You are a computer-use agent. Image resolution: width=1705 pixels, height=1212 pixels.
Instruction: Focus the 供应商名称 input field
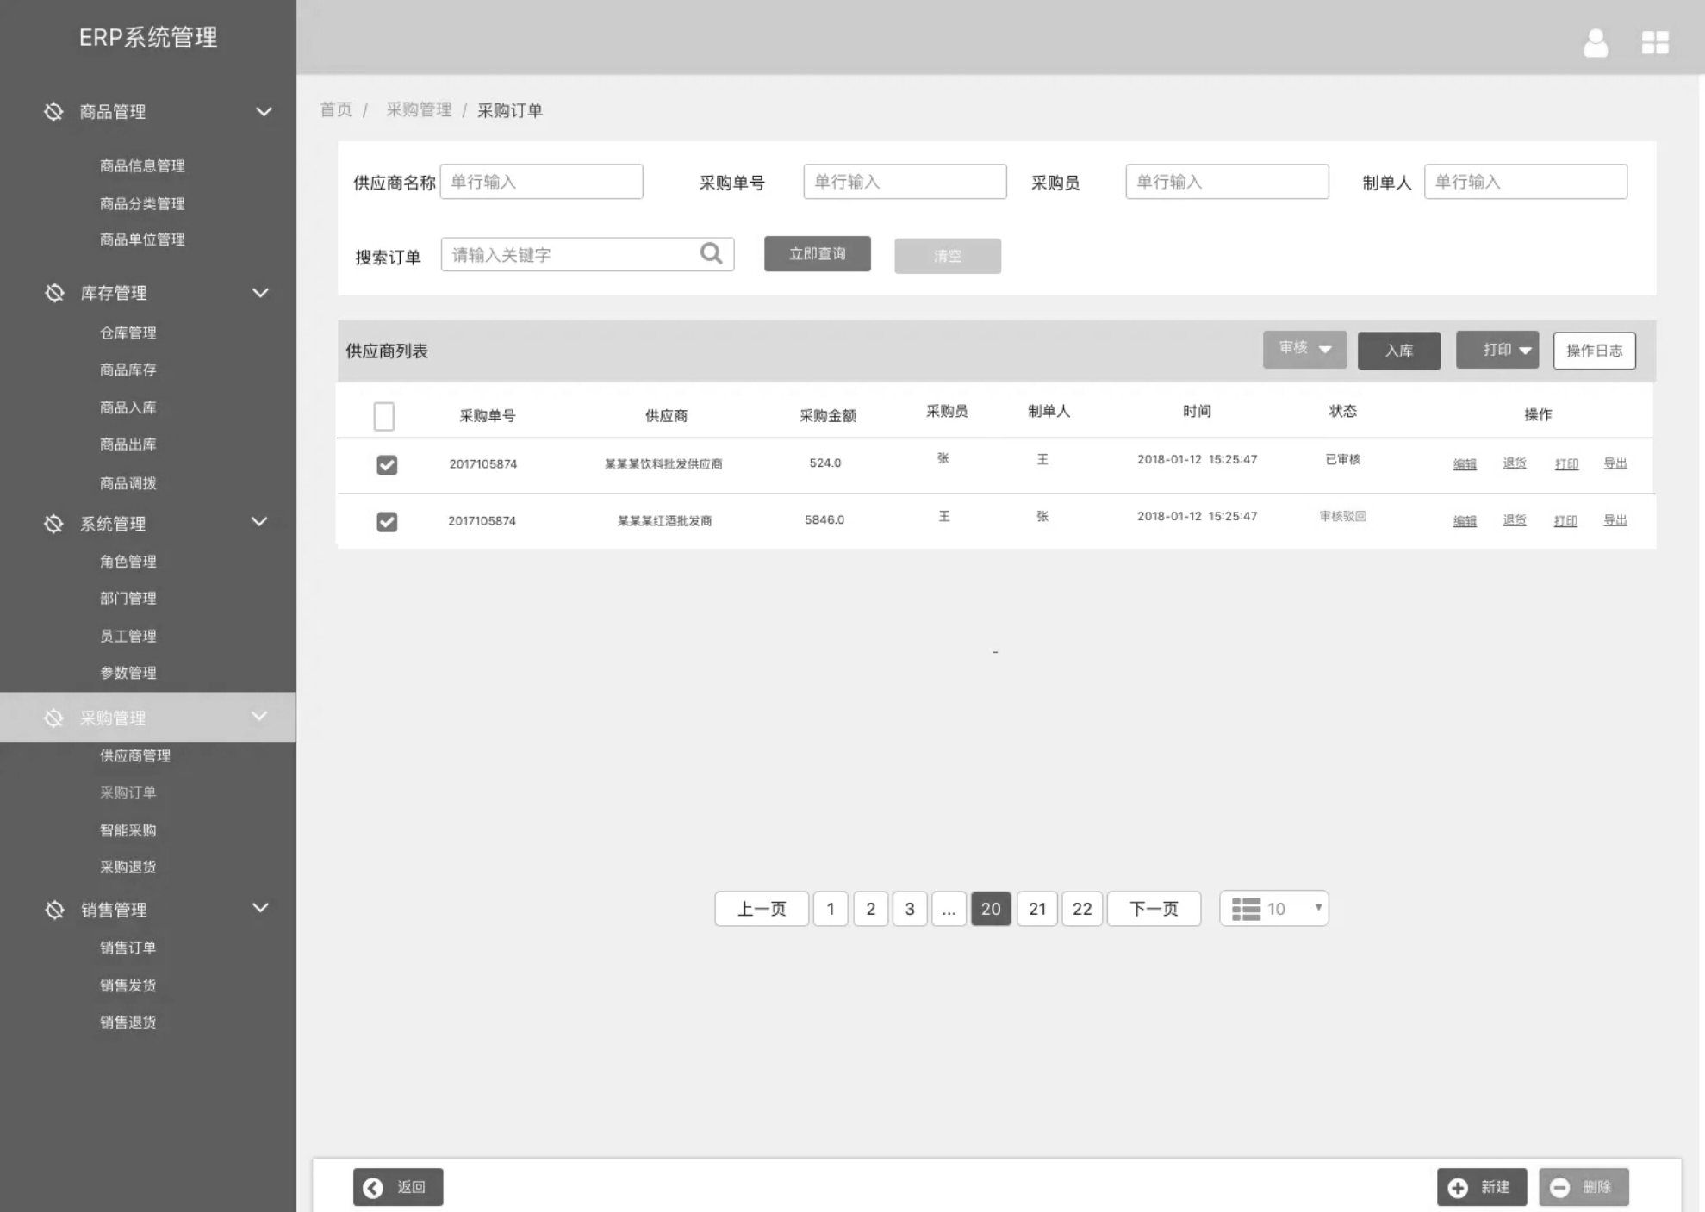pos(541,182)
